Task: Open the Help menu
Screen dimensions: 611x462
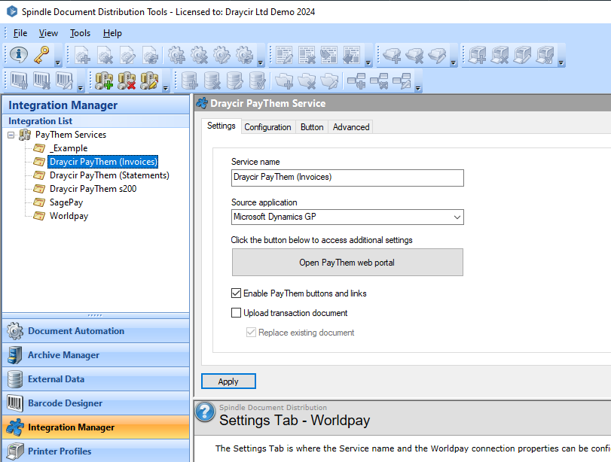Action: (112, 33)
